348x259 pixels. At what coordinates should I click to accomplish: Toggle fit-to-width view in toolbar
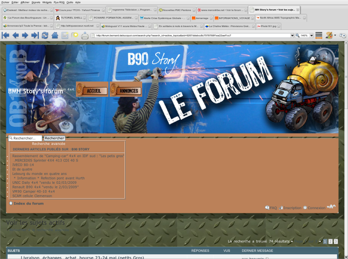[x=319, y=35]
